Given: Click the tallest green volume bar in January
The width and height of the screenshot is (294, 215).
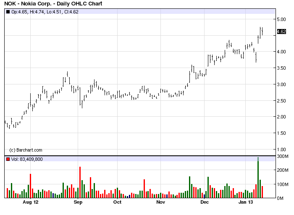Looking at the screenshot, I should point(258,178).
